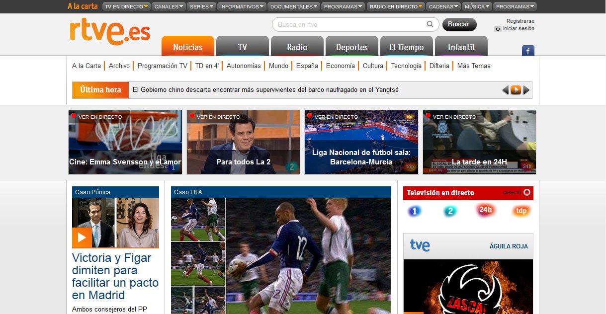This screenshot has width=606, height=314.
Task: Click the Más Temas link
Action: click(474, 66)
